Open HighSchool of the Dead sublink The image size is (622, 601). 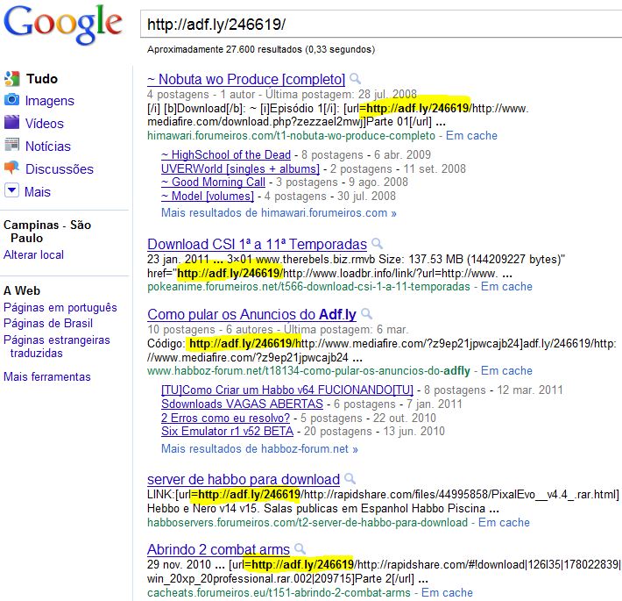pos(226,154)
